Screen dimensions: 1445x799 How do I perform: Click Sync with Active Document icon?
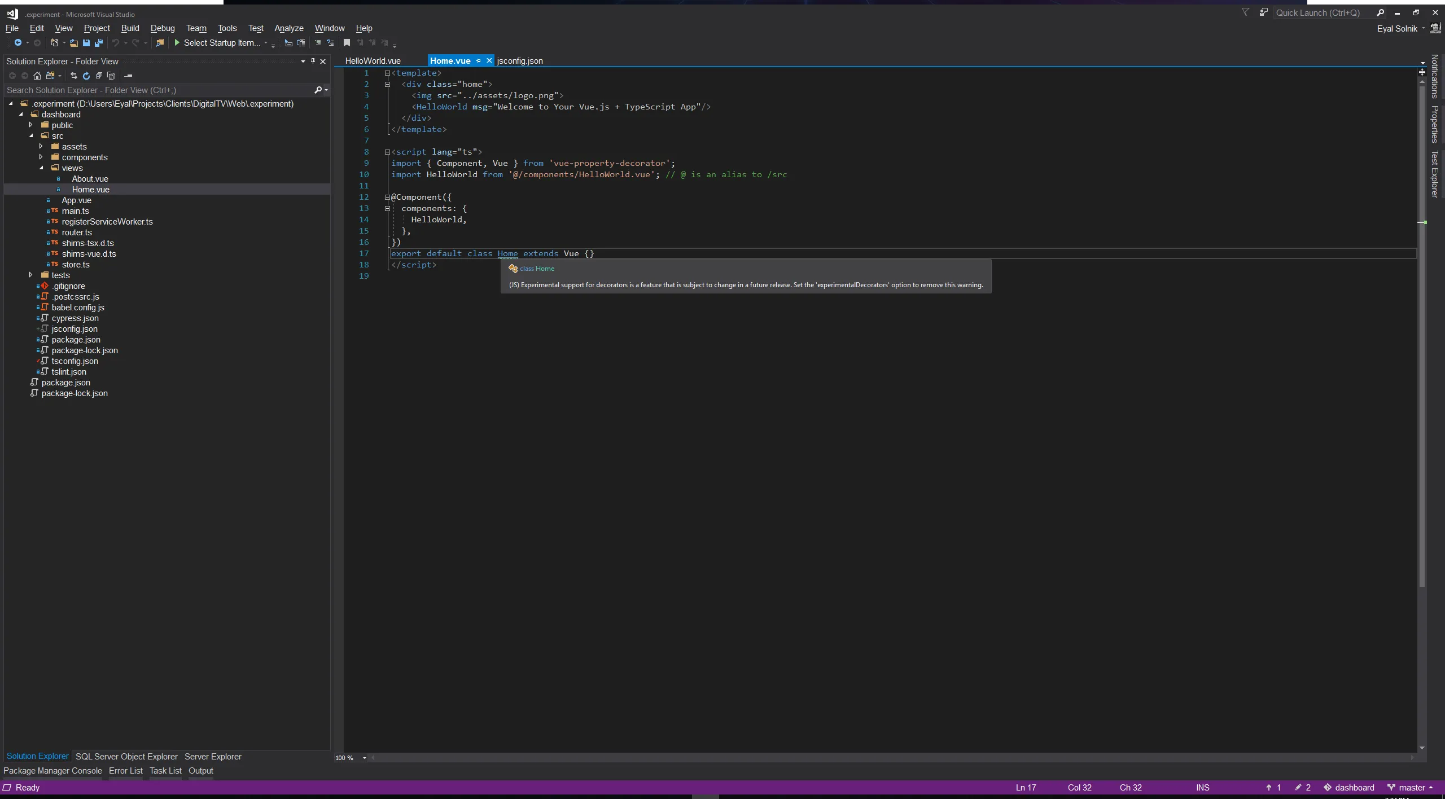(73, 76)
